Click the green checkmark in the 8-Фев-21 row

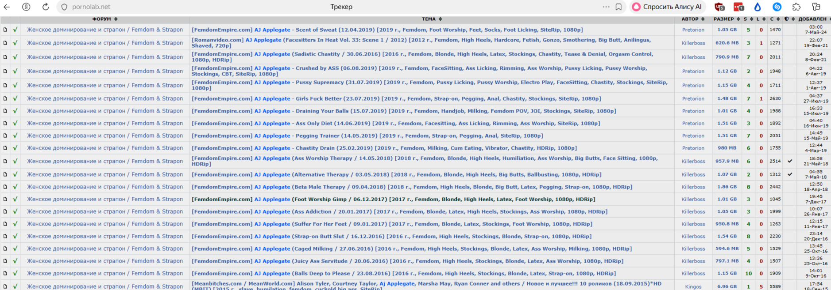point(15,57)
